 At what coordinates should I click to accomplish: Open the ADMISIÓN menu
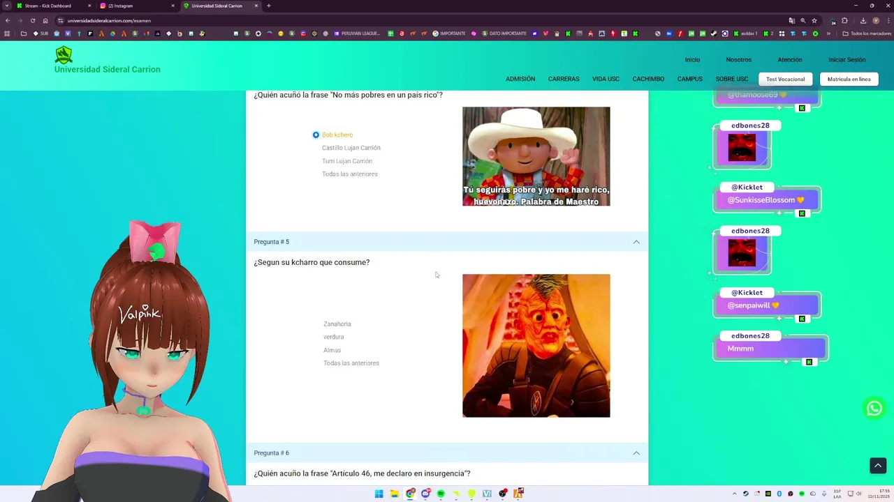[x=520, y=79]
